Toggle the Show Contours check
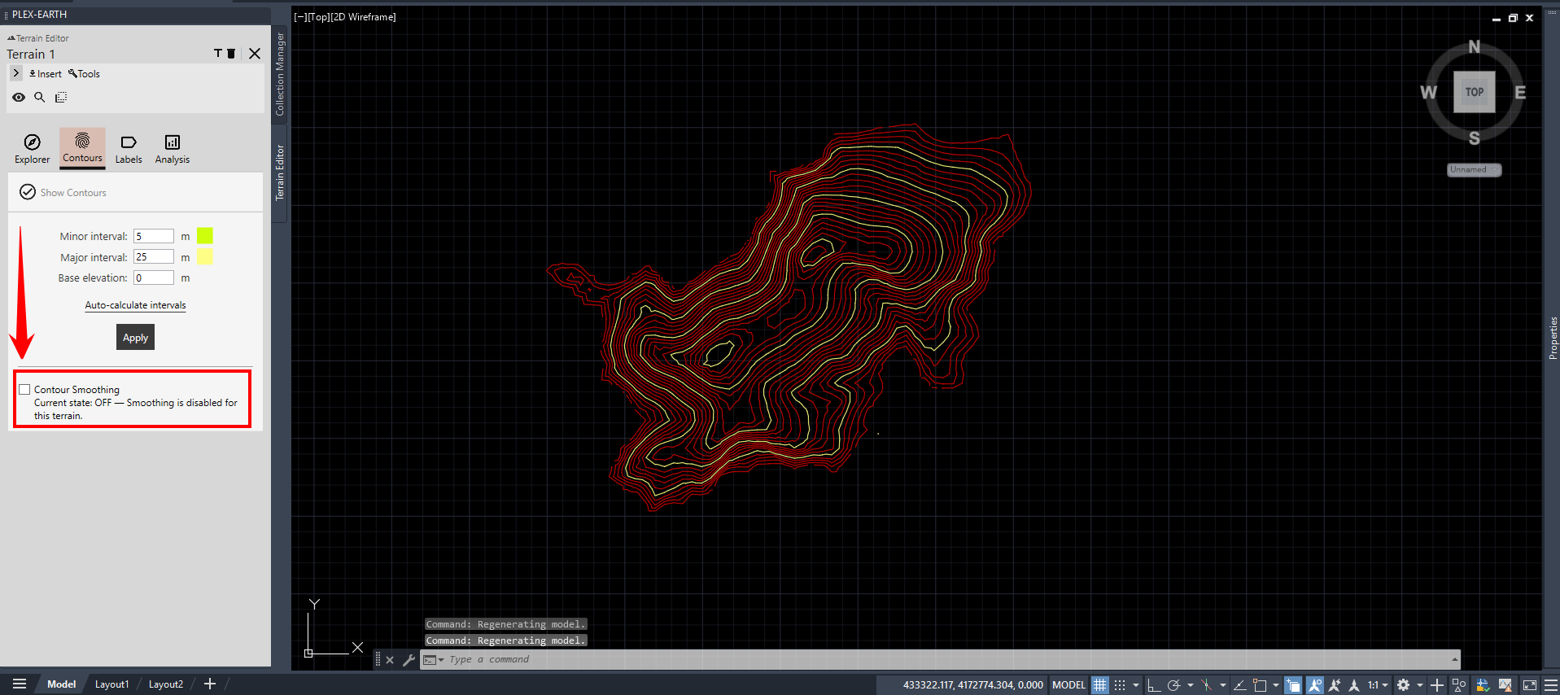1560x695 pixels. click(28, 192)
